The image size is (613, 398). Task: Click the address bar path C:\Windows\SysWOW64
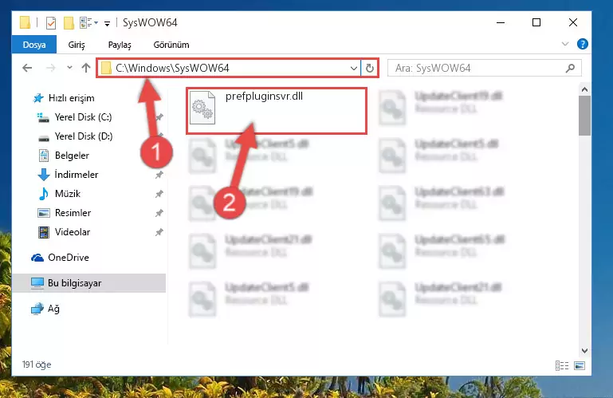172,68
